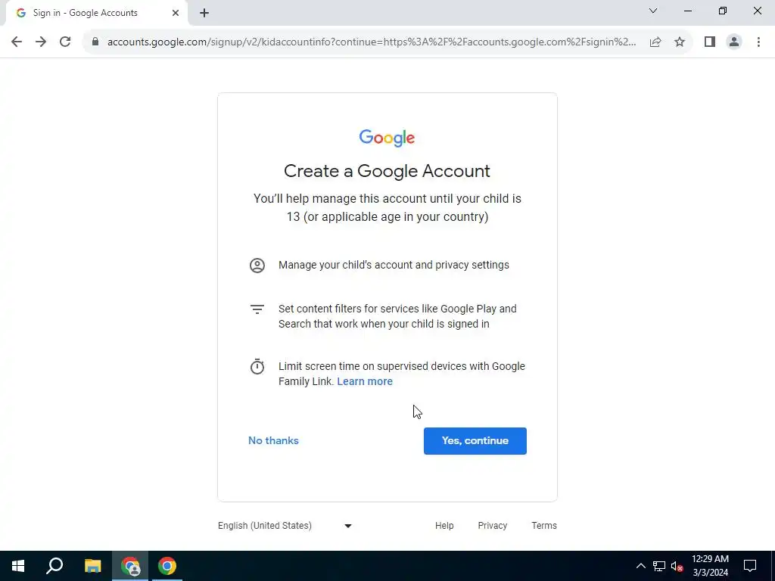Viewport: 775px width, 581px height.
Task: Share this page from the address bar
Action: [655, 42]
